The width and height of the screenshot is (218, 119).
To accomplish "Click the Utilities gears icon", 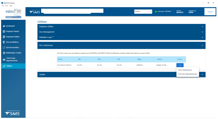I will (x=4, y=66).
